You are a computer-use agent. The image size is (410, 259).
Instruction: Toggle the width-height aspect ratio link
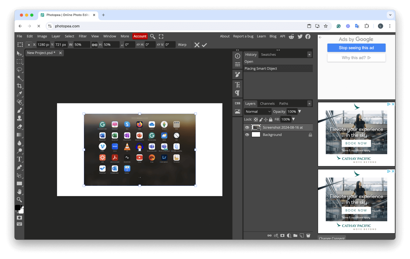95,45
